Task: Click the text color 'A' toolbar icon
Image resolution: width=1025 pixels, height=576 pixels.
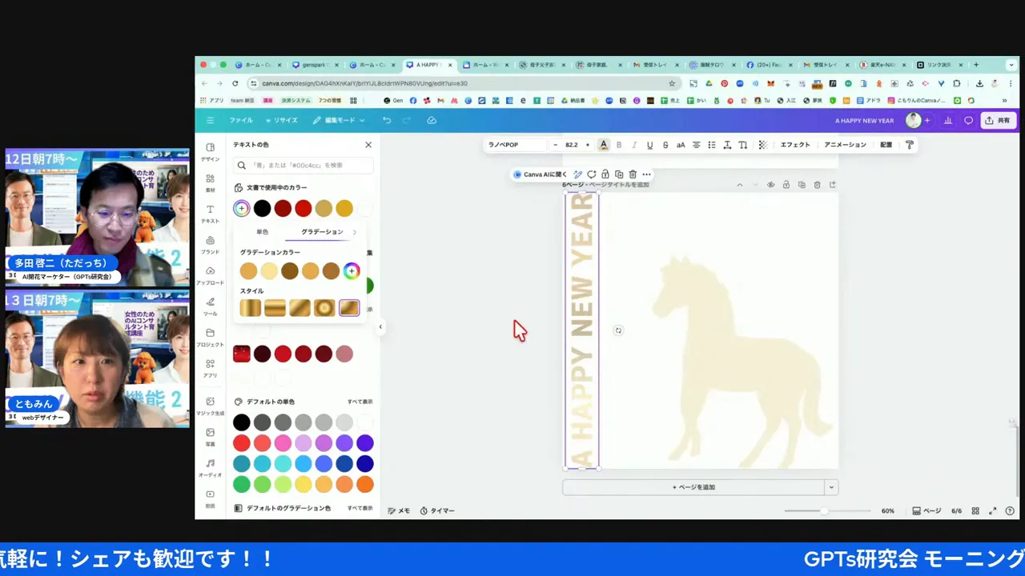Action: click(x=604, y=145)
